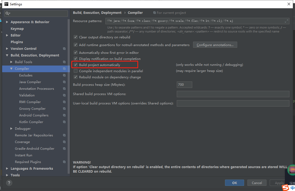
Task: Open Instant Run settings
Action: (x=23, y=155)
